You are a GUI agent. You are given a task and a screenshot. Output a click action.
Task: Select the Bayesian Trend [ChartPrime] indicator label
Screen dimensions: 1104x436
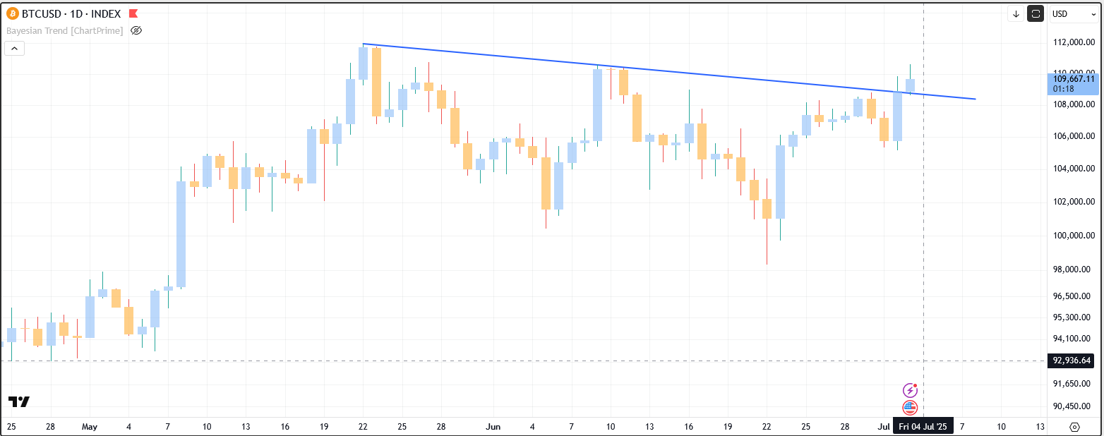[x=65, y=30]
